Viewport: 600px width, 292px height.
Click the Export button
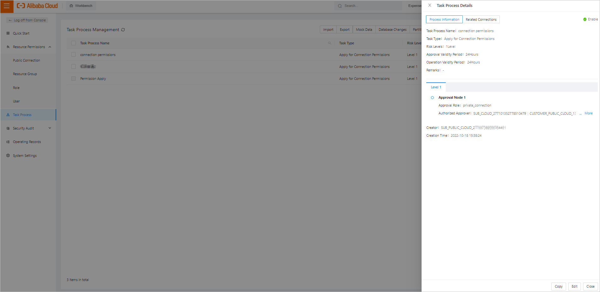point(345,30)
